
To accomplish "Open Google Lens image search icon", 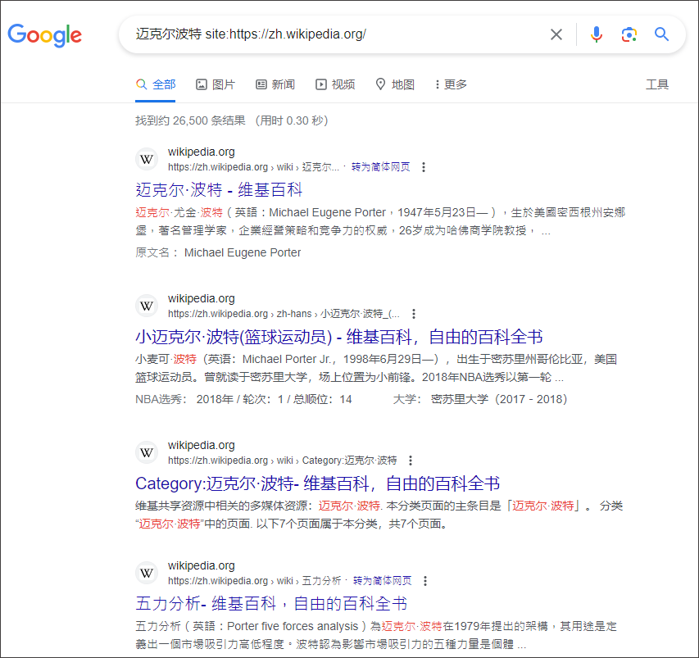I will pyautogui.click(x=629, y=34).
